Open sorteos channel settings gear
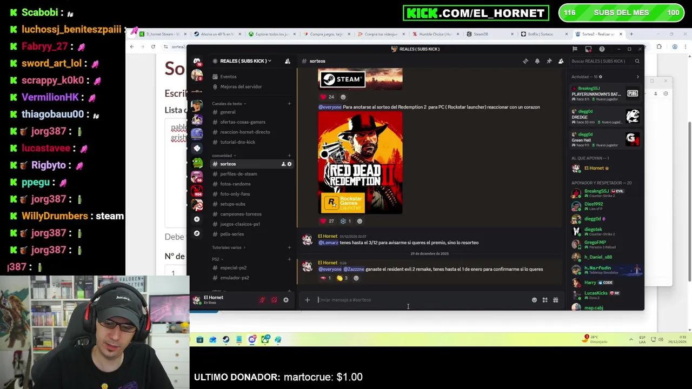This screenshot has width=692, height=389. pyautogui.click(x=289, y=164)
